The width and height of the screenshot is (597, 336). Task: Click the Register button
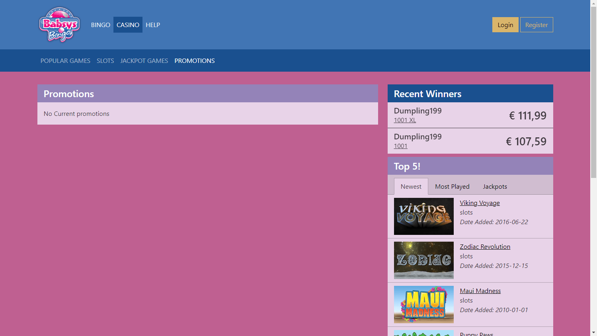click(x=536, y=25)
